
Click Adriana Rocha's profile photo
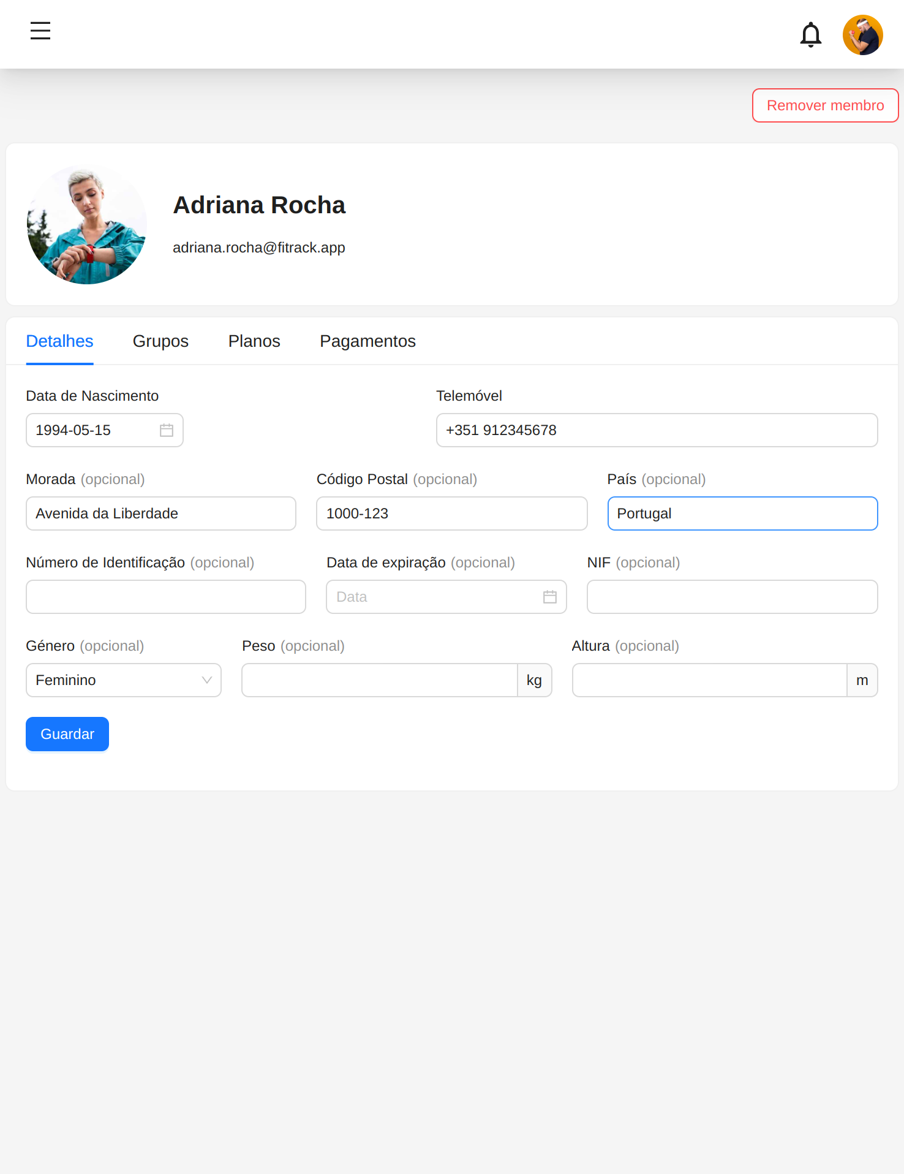pyautogui.click(x=87, y=224)
